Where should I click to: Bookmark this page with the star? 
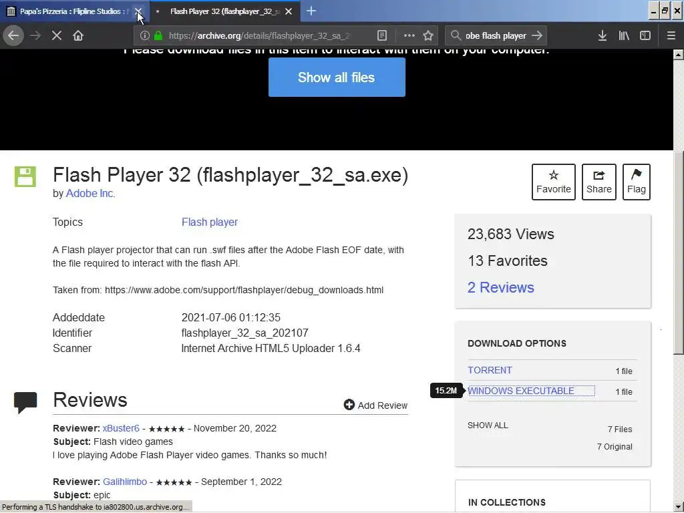428,36
